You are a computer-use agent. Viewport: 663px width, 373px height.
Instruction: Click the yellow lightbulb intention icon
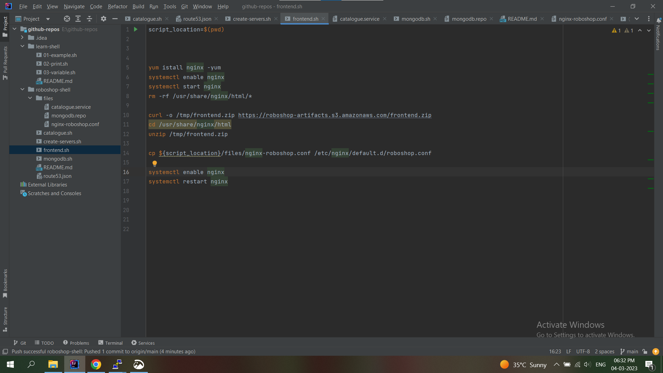(155, 163)
